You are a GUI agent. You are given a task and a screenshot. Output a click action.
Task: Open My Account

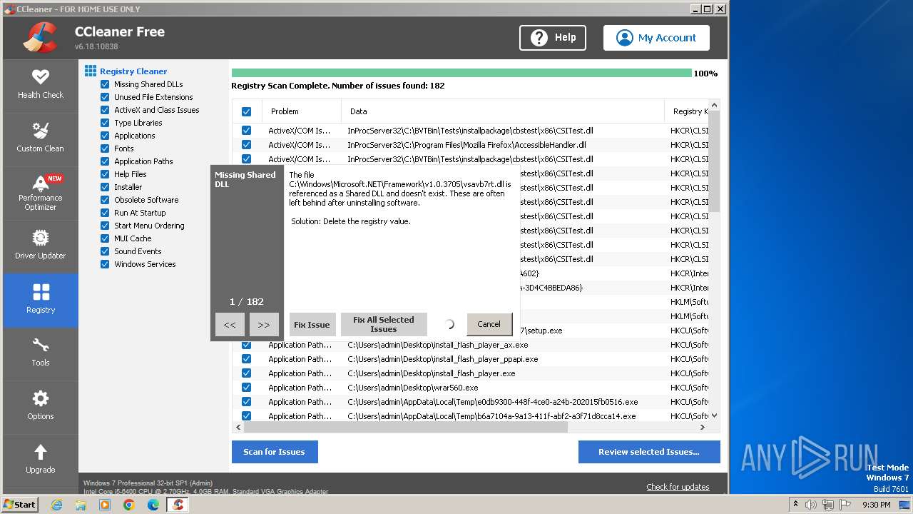(656, 38)
